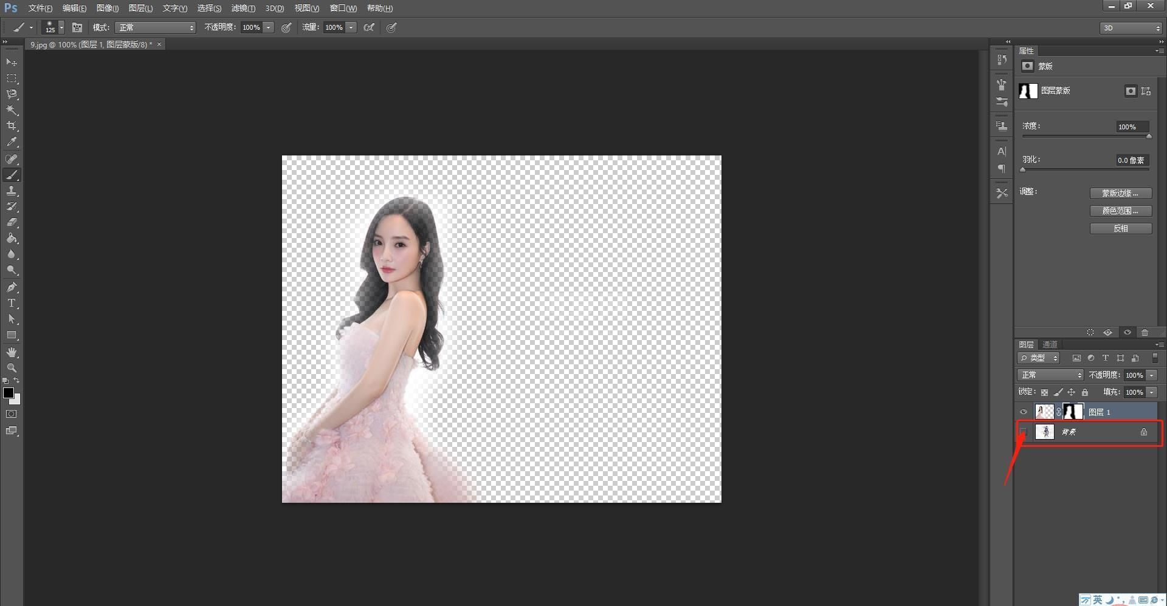Select the Crop tool
Viewport: 1167px width, 606px height.
12,126
